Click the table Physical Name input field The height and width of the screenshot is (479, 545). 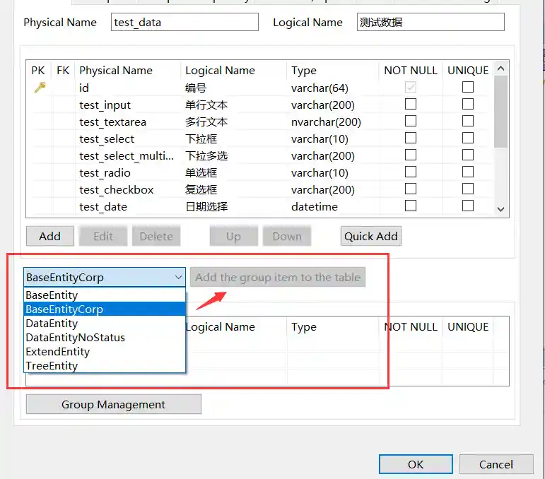coord(184,22)
